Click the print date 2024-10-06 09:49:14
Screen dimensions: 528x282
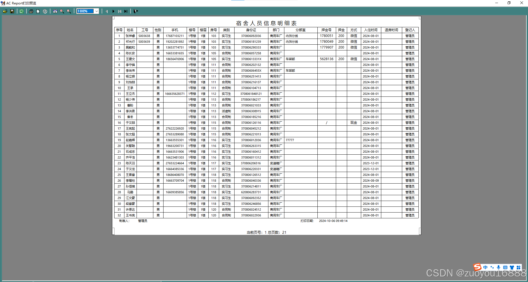[x=333, y=221]
